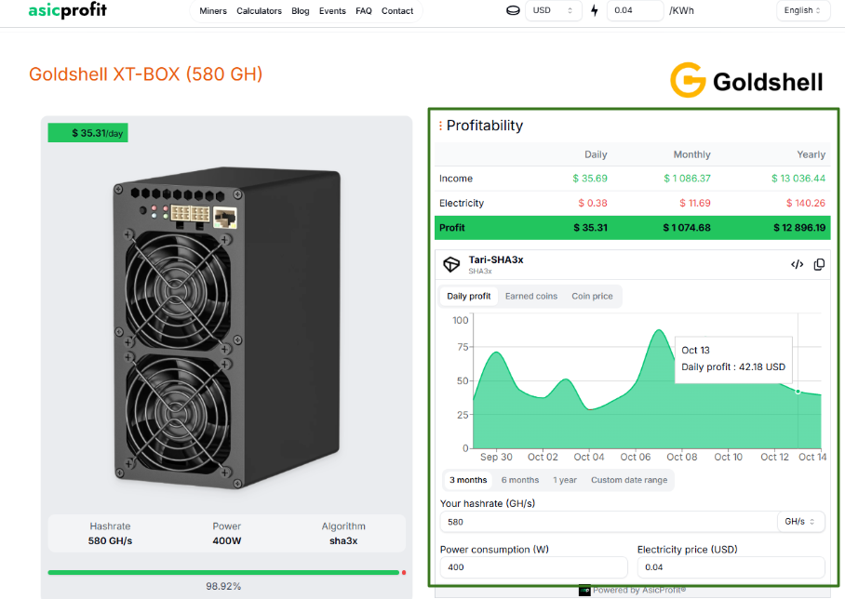This screenshot has height=599, width=845.
Task: Expand the GH/s unit dropdown
Action: 800,522
